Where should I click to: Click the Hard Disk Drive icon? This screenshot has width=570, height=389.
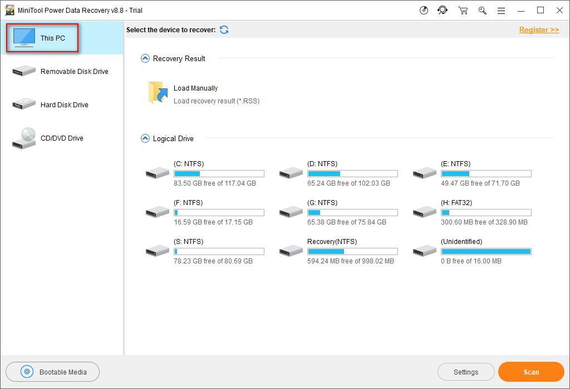click(x=24, y=104)
